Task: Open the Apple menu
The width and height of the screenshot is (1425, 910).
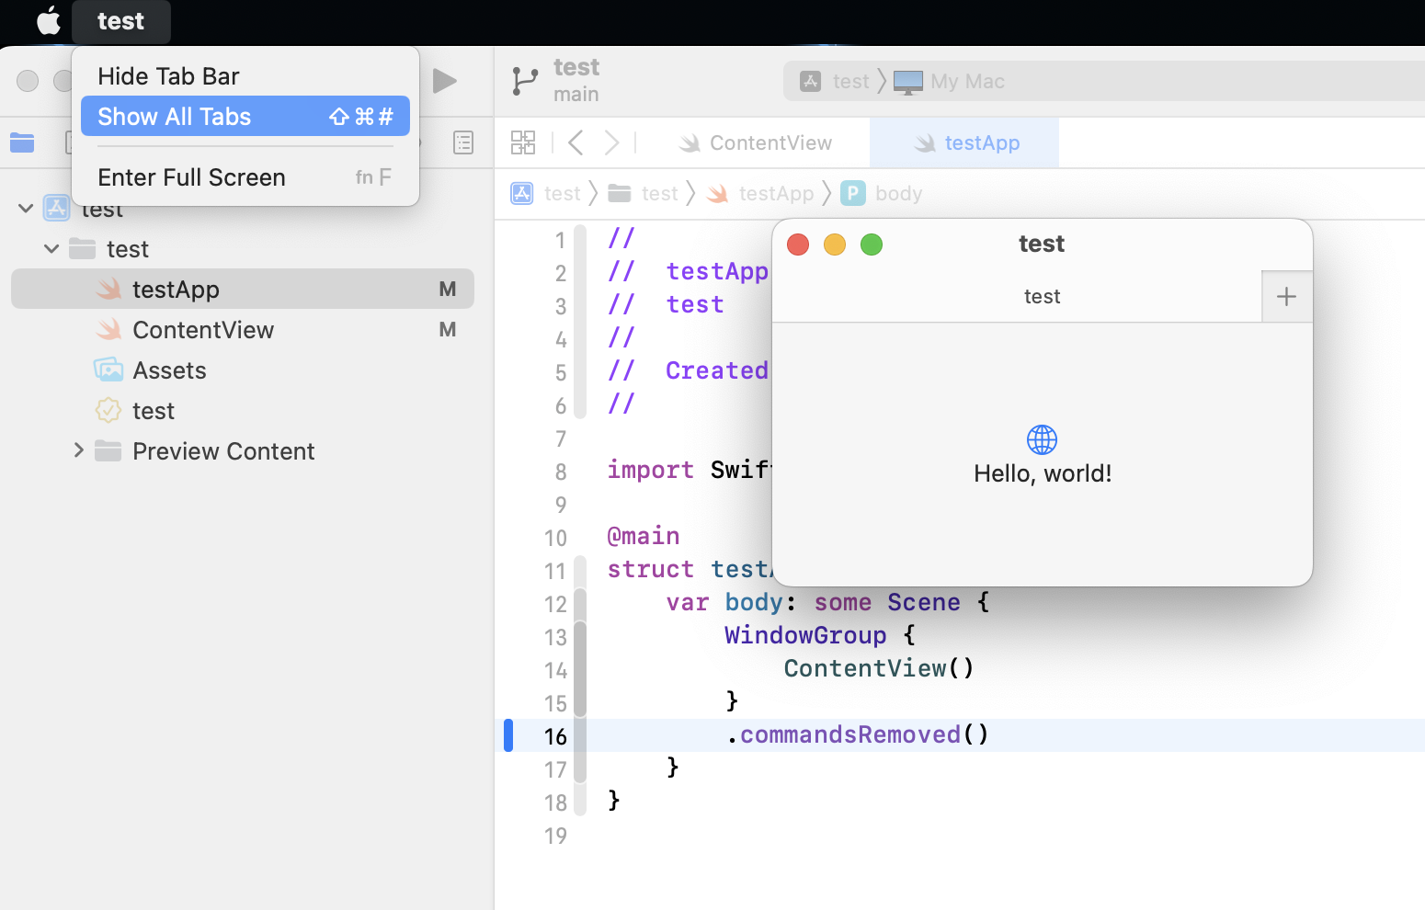Action: [x=49, y=20]
